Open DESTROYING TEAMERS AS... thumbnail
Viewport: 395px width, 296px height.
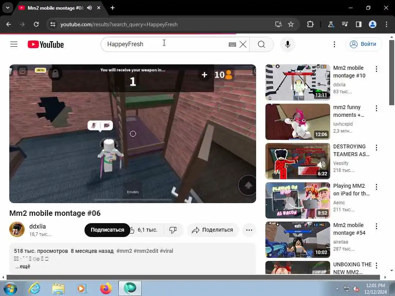pyautogui.click(x=297, y=161)
